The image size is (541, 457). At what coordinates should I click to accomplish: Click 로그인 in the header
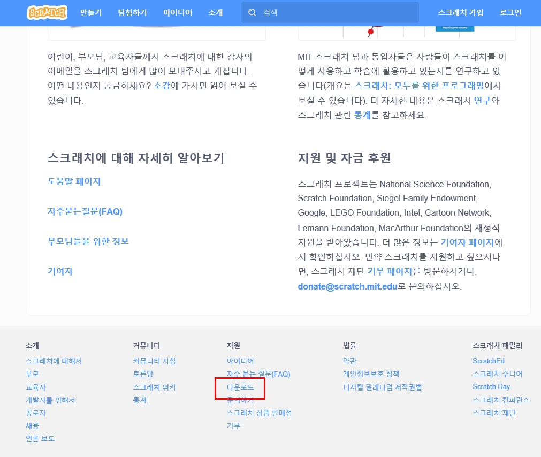pos(510,13)
